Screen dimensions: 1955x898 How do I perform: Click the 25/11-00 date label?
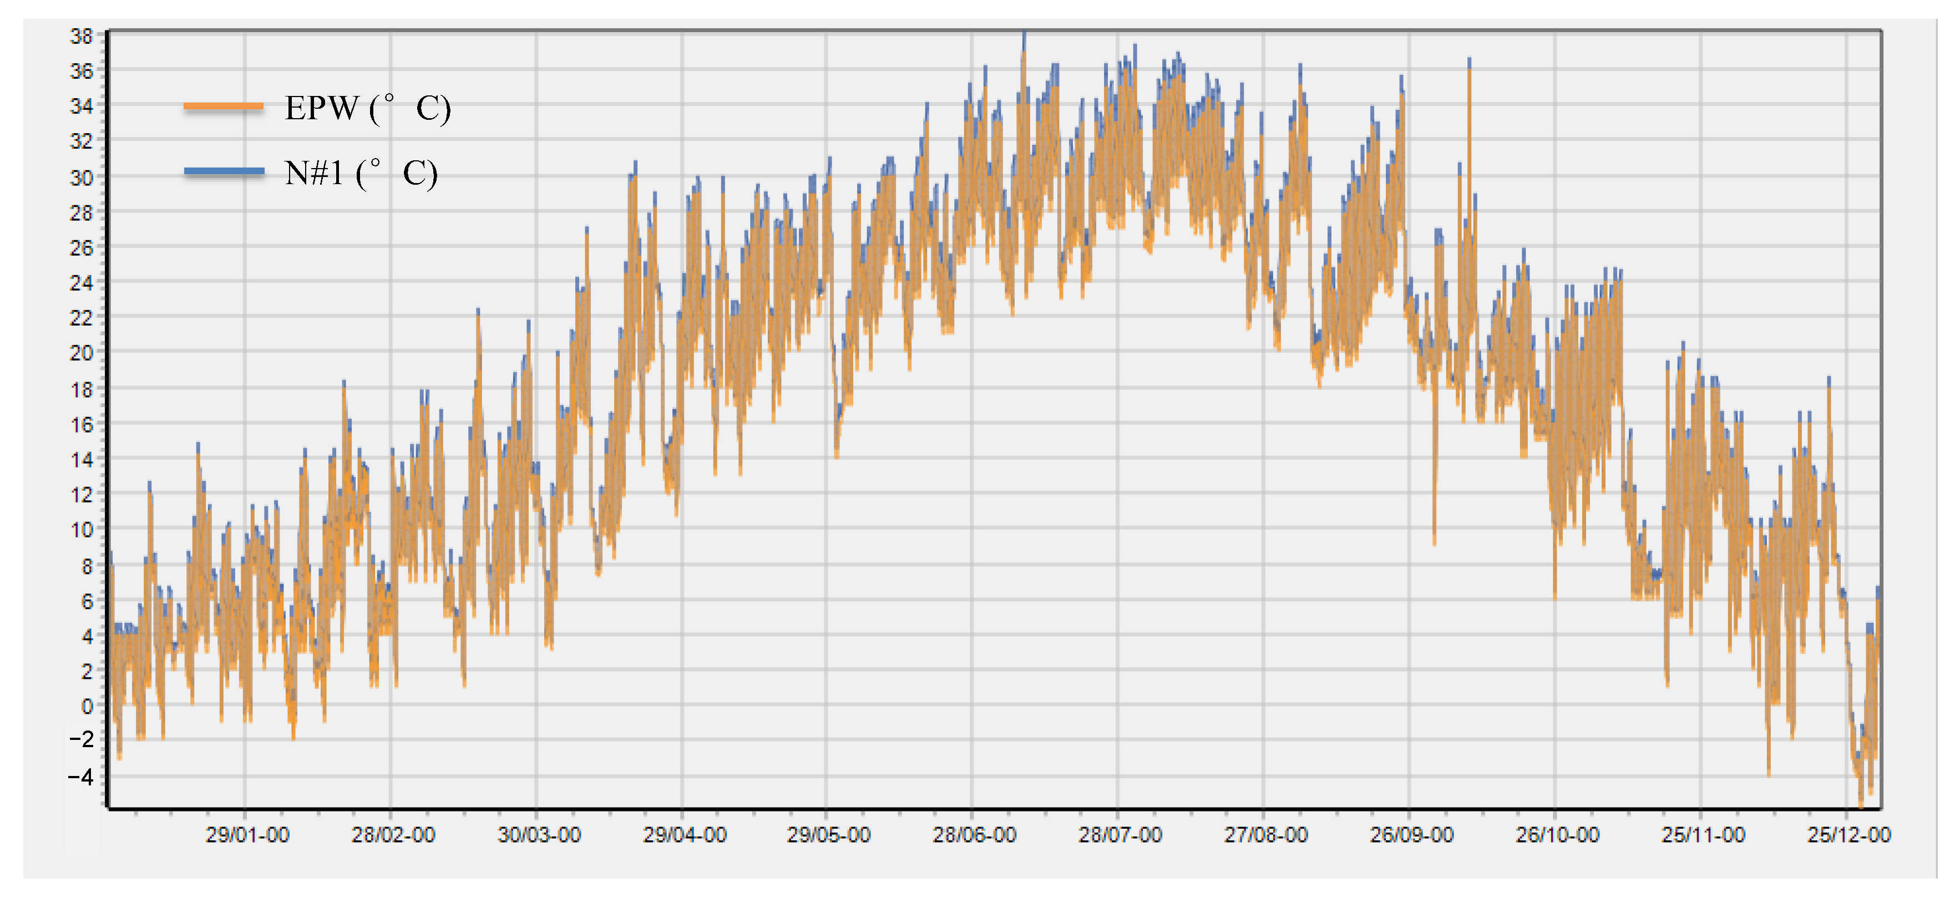pyautogui.click(x=1703, y=835)
